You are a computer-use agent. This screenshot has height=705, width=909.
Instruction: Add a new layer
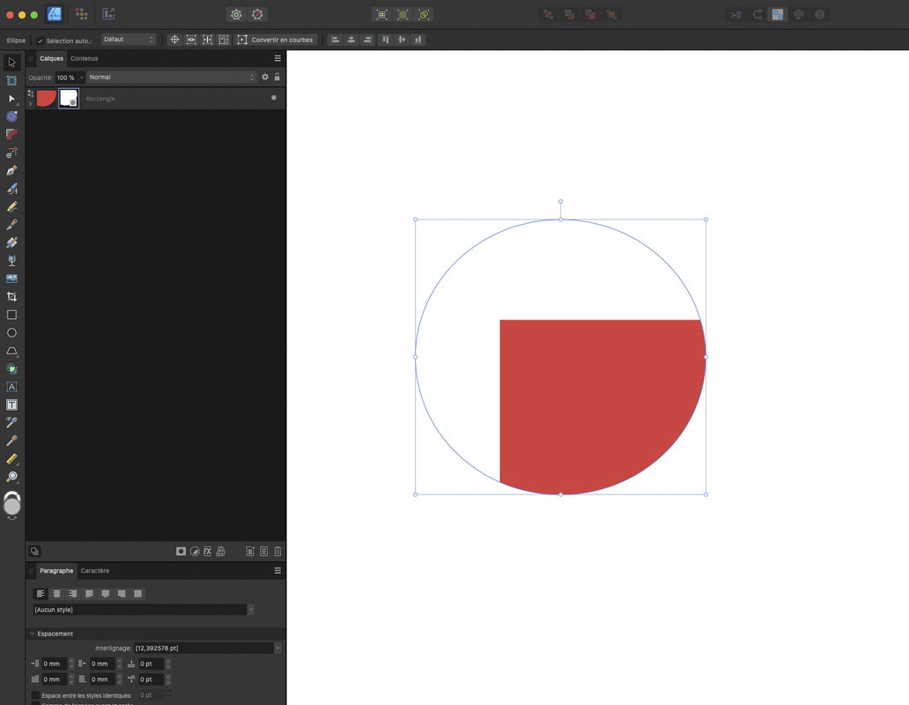(x=250, y=552)
